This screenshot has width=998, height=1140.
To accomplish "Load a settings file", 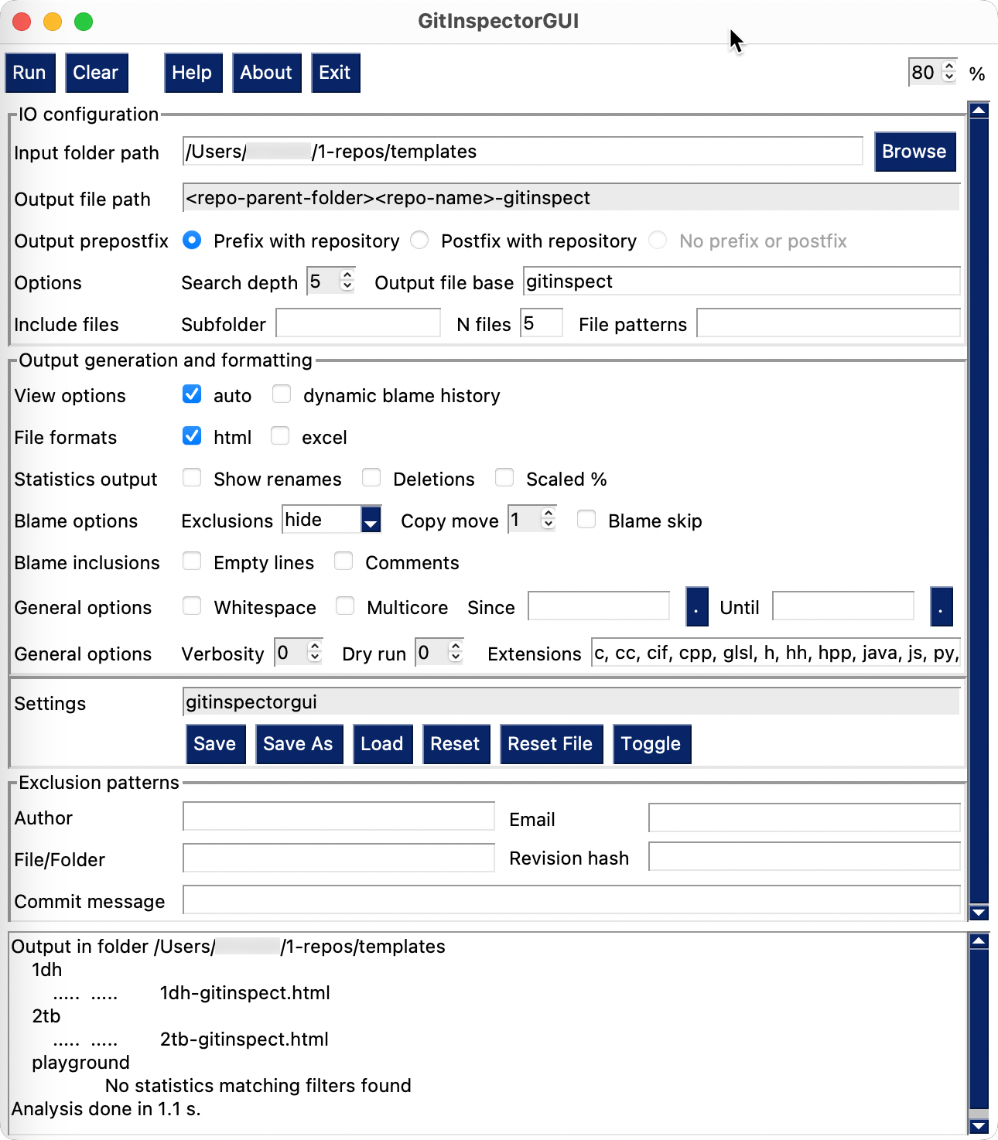I will click(x=383, y=744).
